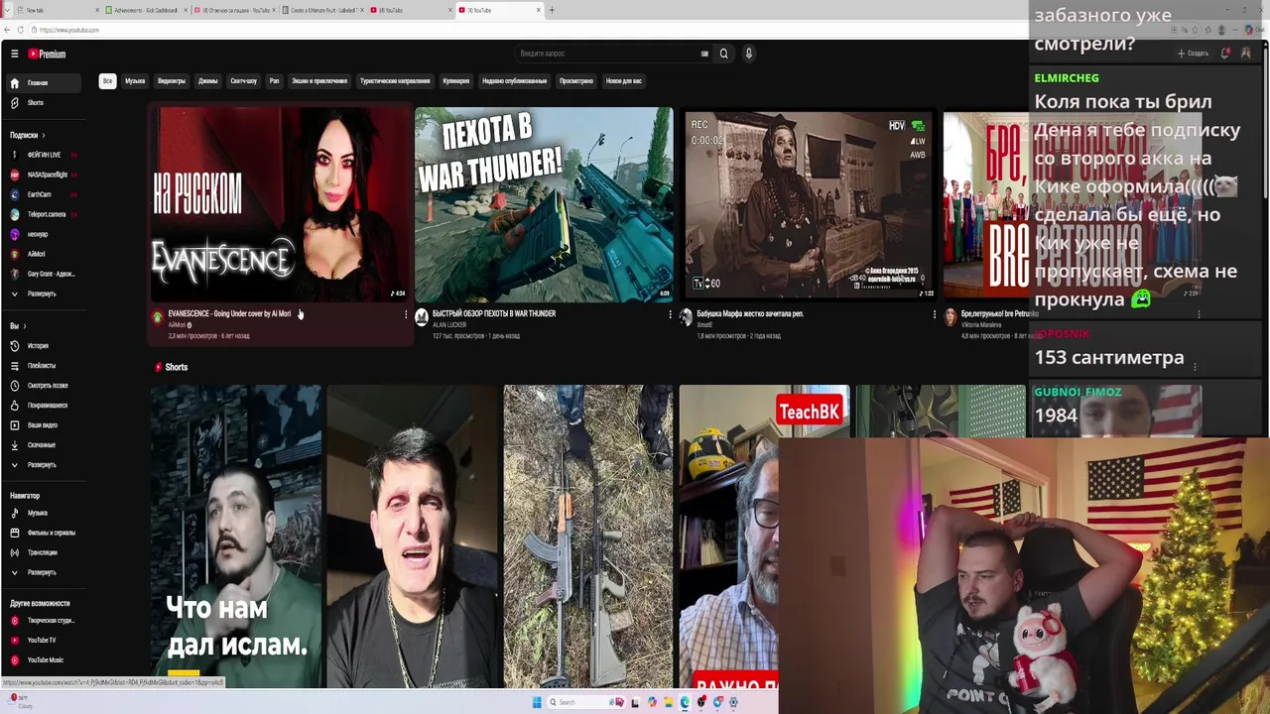Open the YouTube hamburger guide menu
This screenshot has height=714, width=1270.
click(14, 54)
